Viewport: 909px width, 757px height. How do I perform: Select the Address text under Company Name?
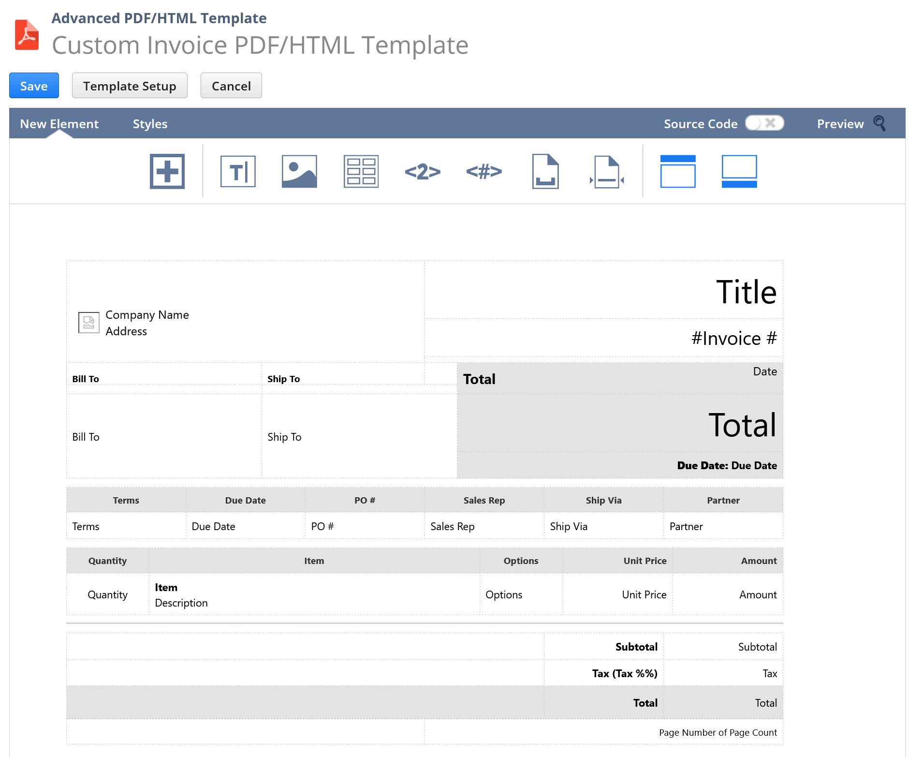click(126, 331)
